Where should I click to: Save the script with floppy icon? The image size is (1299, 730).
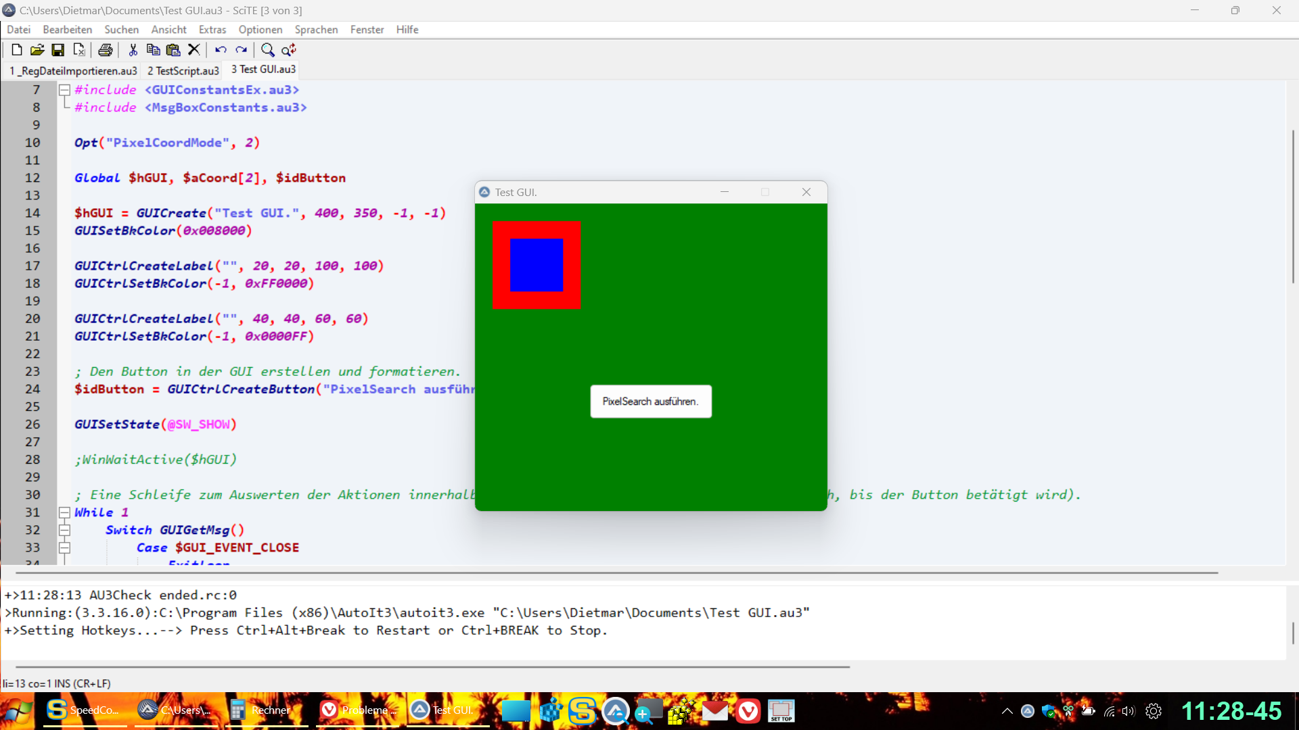[x=58, y=49]
